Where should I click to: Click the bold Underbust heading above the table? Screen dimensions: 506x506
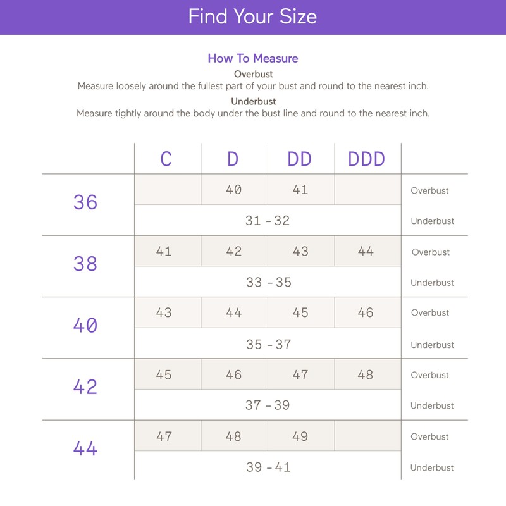click(253, 101)
